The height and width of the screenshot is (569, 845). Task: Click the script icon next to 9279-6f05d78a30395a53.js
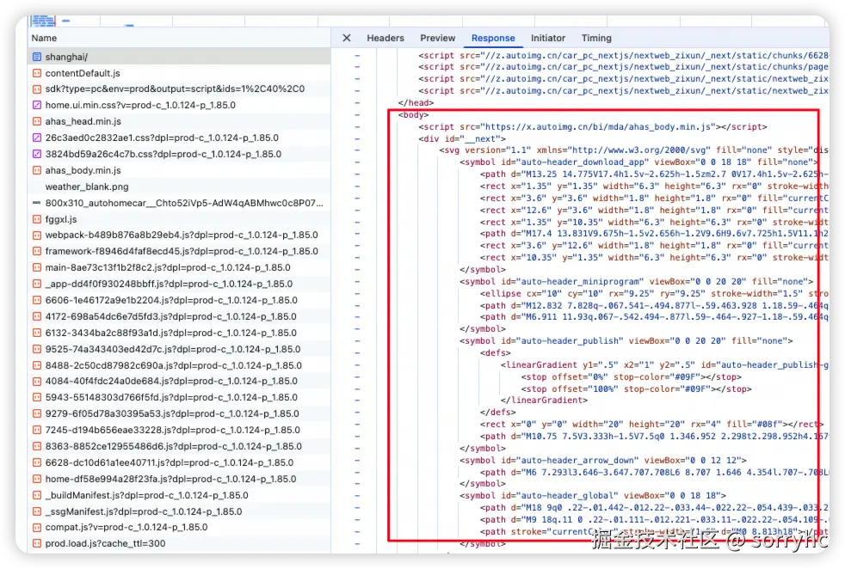(x=37, y=414)
